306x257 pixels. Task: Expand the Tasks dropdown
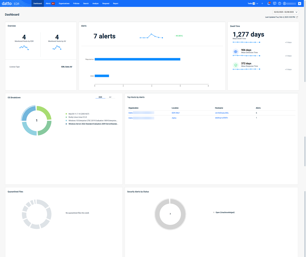(x=257, y=3)
